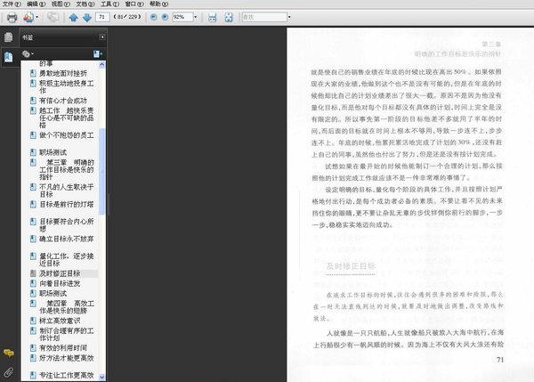
Task: Open the zoom percentage dropdown arrow
Action: tap(196, 17)
